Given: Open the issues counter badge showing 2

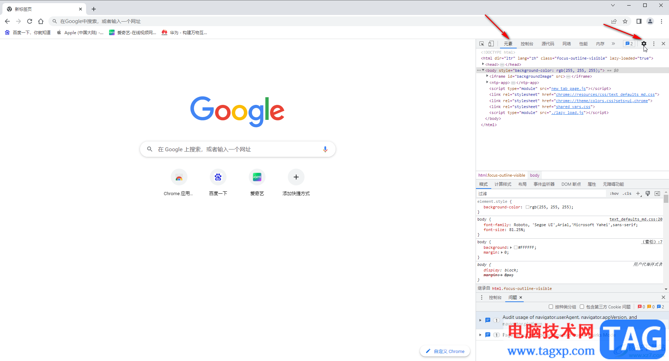Looking at the screenshot, I should 629,44.
